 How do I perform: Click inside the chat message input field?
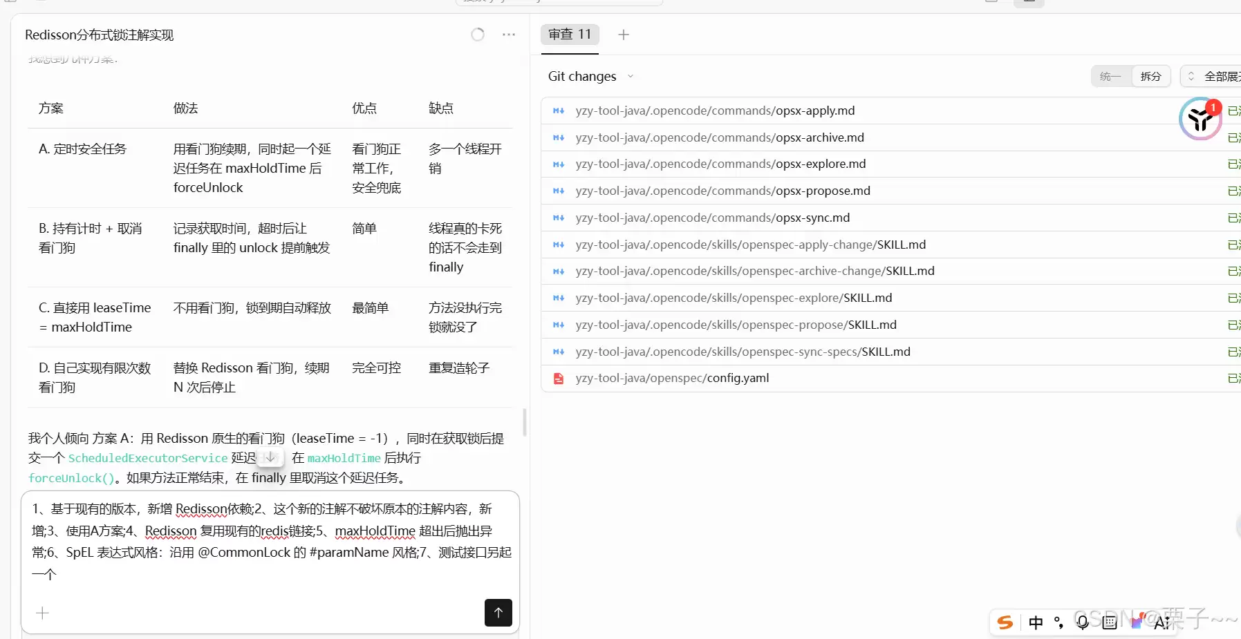(270, 541)
